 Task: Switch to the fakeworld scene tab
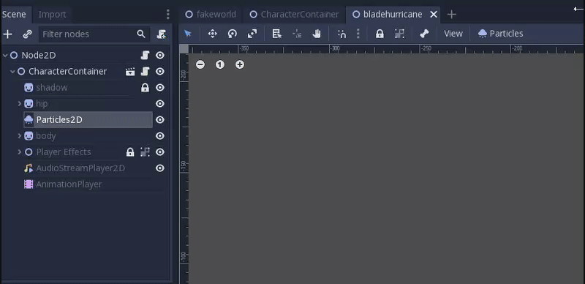tap(211, 14)
